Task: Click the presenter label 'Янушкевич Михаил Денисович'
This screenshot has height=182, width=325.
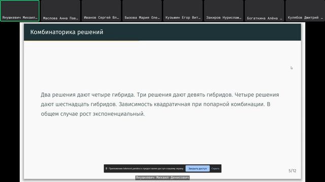Action: click(x=162, y=177)
